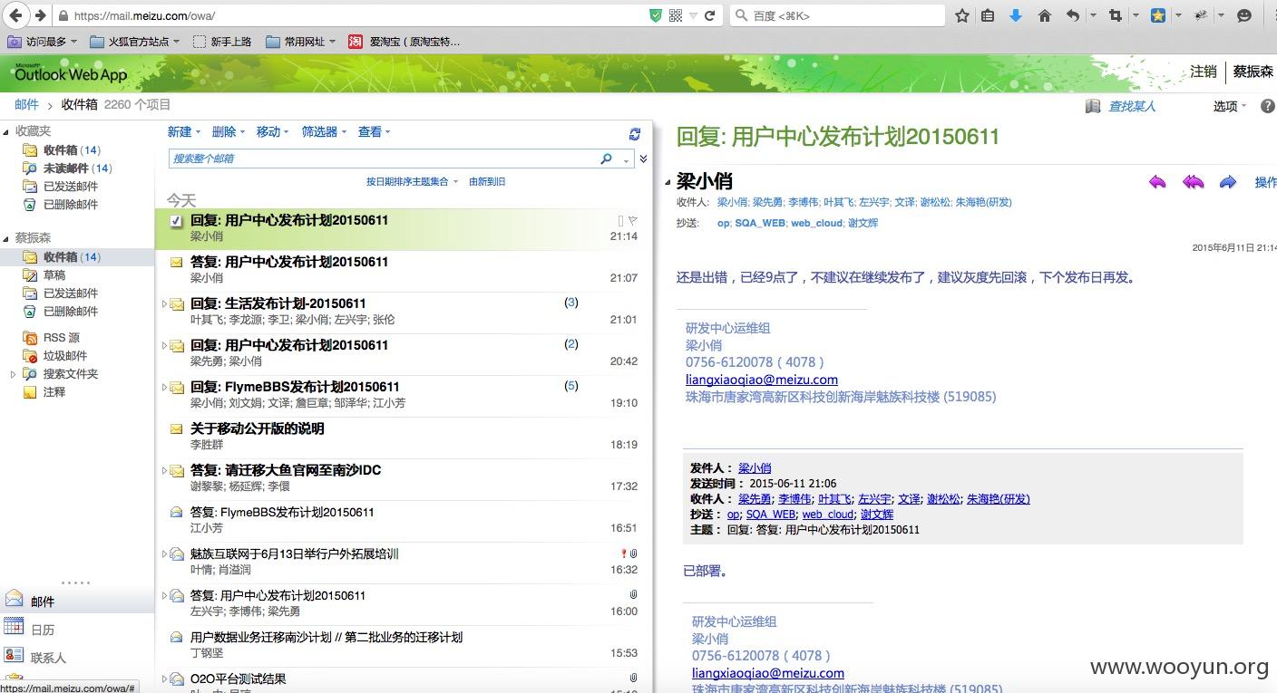Click the purple Reply All double-arrow icon
Screen dimensions: 1277x693
tap(1193, 182)
